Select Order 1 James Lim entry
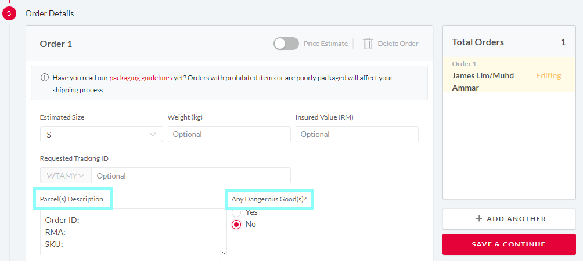Viewport: 583px width, 267px height. click(x=509, y=75)
